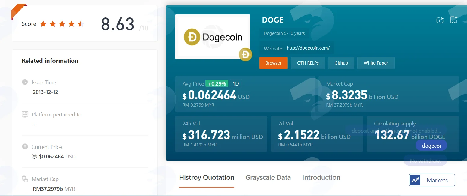This screenshot has width=467, height=196.
Task: Click the Market Cap value 8.3235
Action: (349, 95)
